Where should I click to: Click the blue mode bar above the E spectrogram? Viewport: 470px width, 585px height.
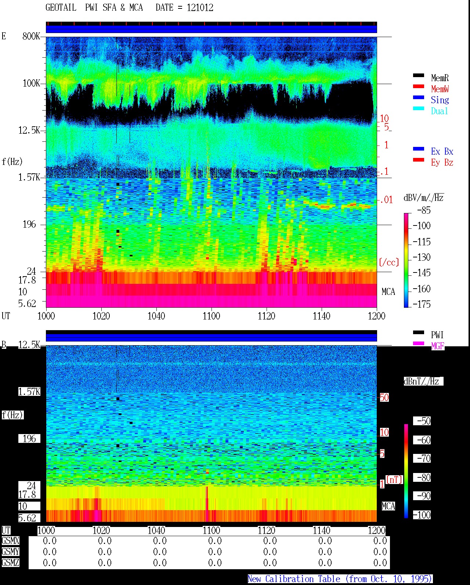click(211, 29)
